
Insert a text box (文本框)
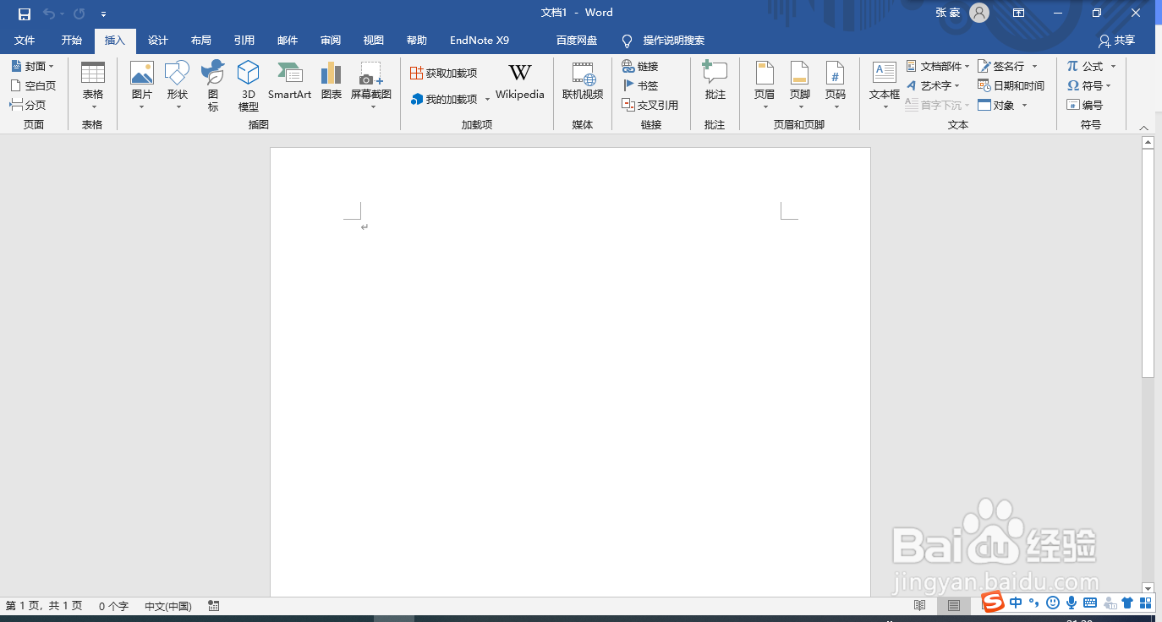tap(883, 82)
